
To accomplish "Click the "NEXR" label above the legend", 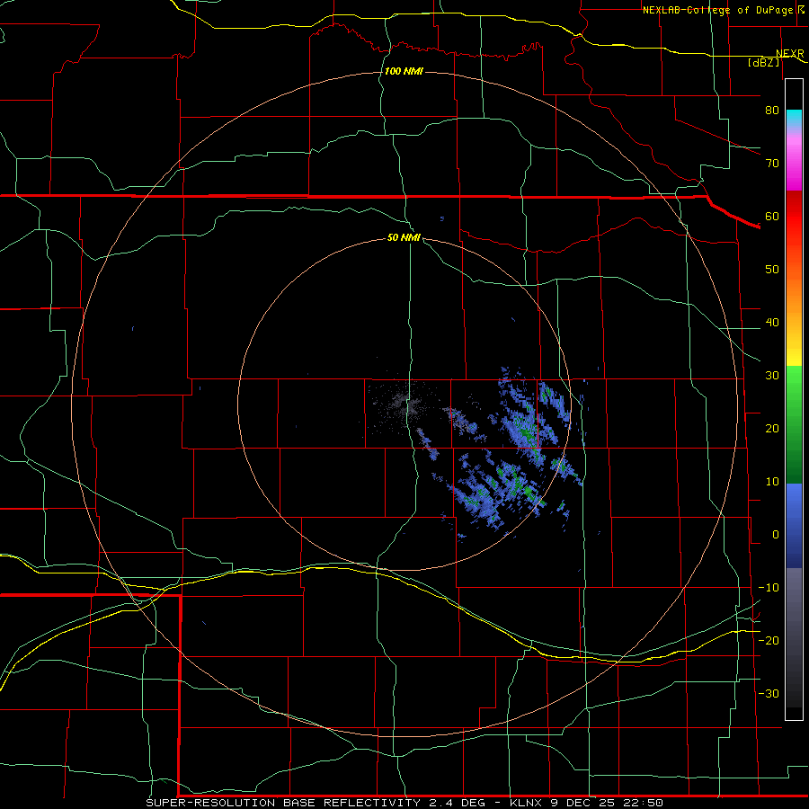I will click(790, 54).
